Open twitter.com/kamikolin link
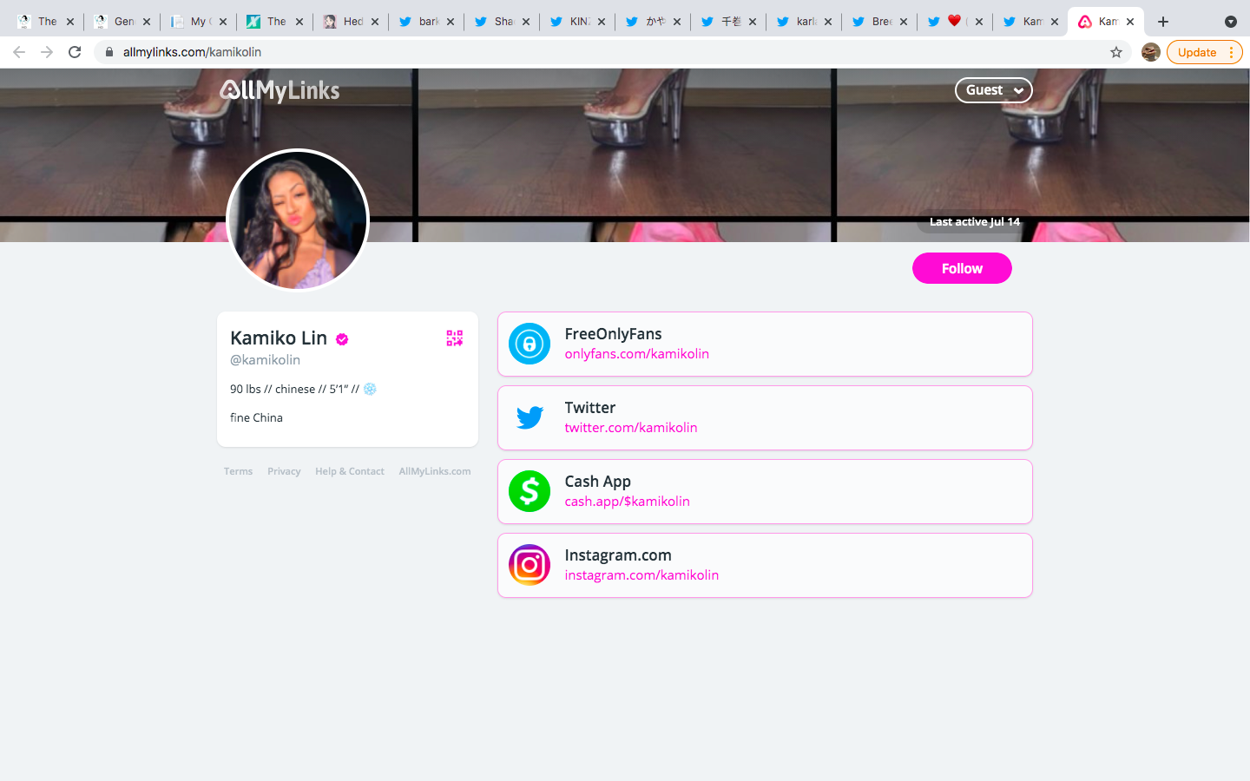The image size is (1250, 781). pyautogui.click(x=631, y=428)
